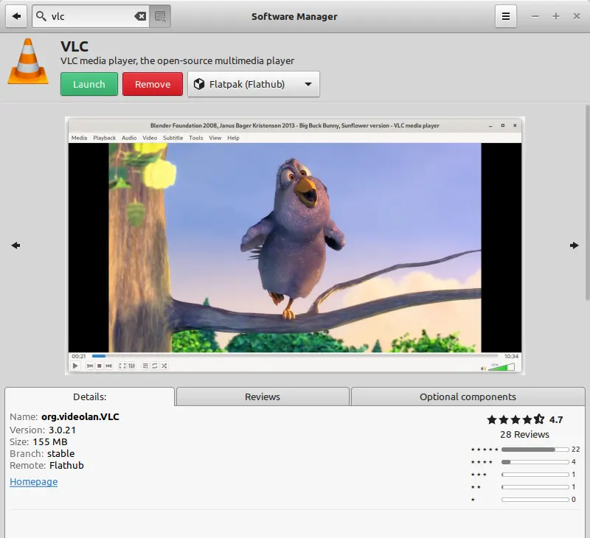Viewport: 590px width, 538px height.
Task: Click the star rating icons beside 4.7
Action: click(516, 419)
